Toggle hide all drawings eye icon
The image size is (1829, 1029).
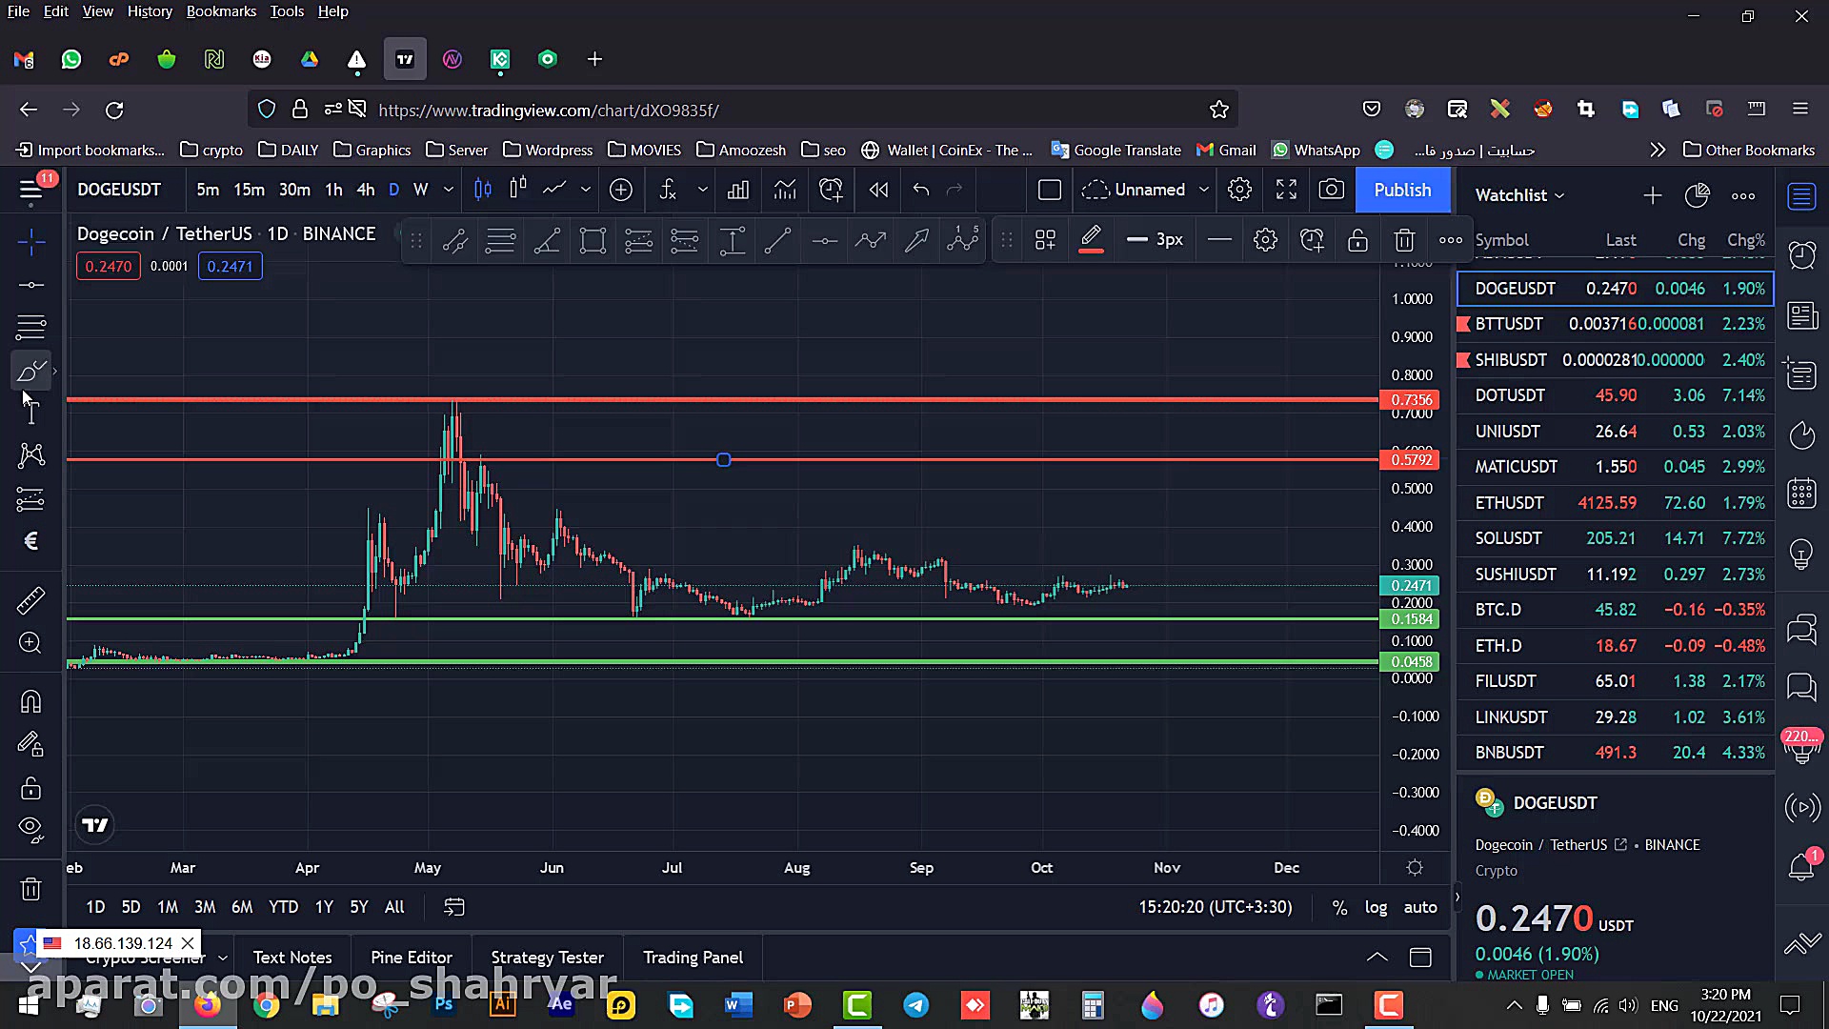(30, 828)
